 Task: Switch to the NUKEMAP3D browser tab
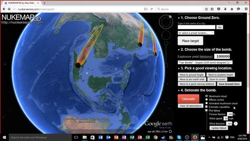21,3
